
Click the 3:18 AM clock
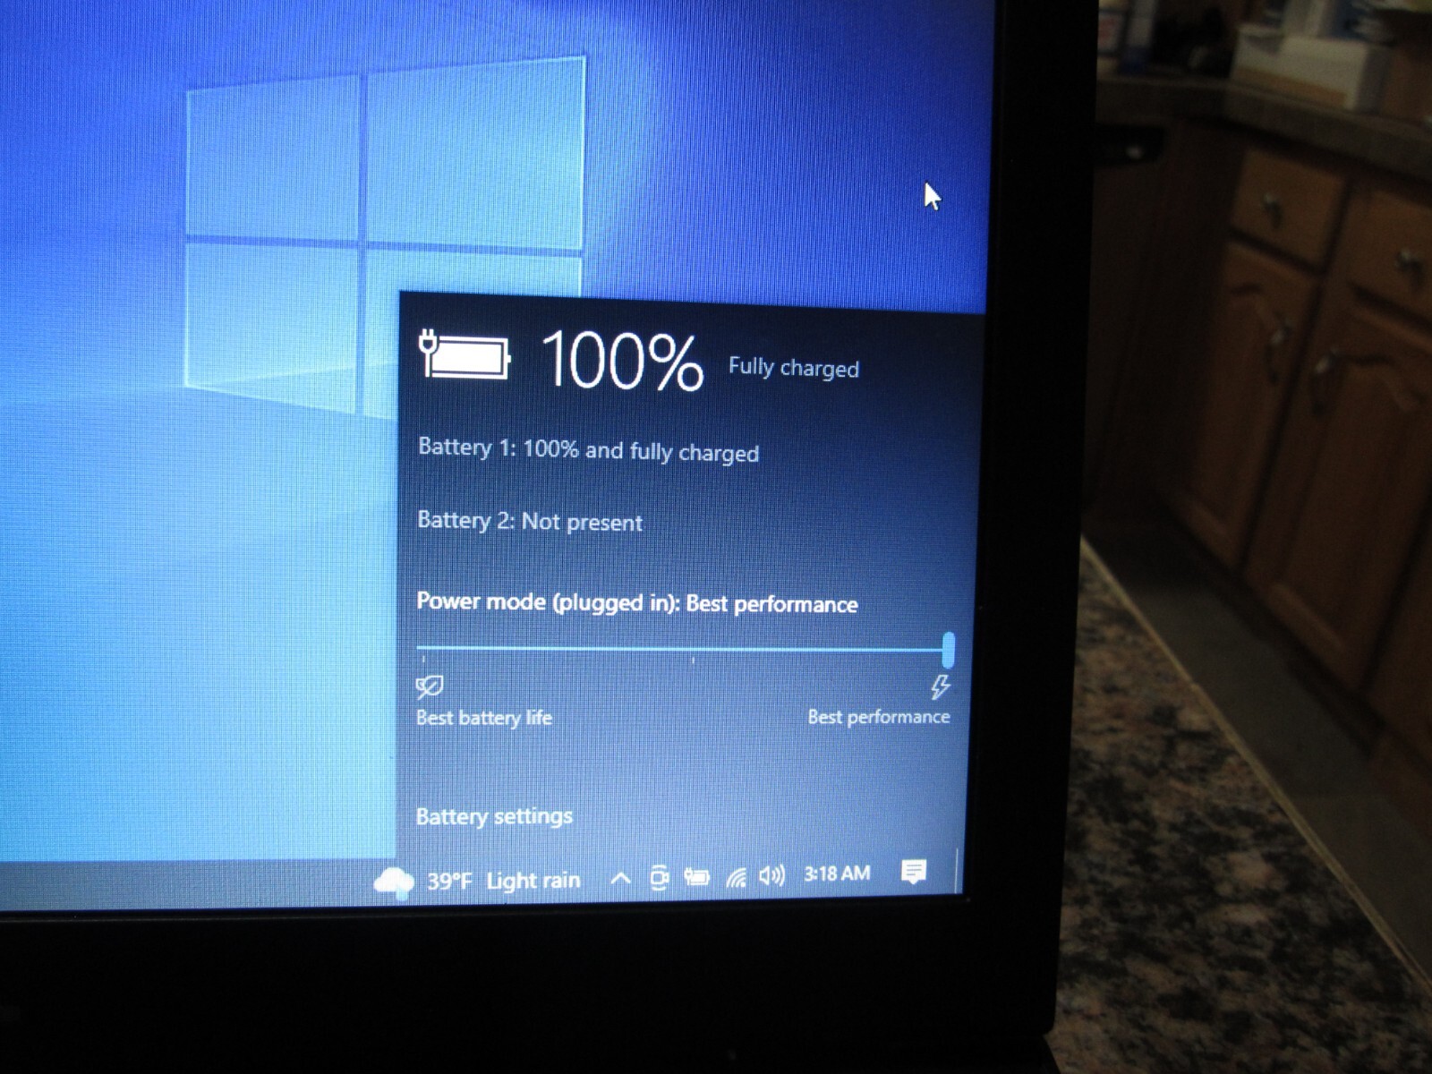pyautogui.click(x=837, y=873)
